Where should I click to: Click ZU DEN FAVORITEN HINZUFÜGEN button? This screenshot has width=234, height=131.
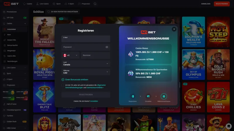63,12
